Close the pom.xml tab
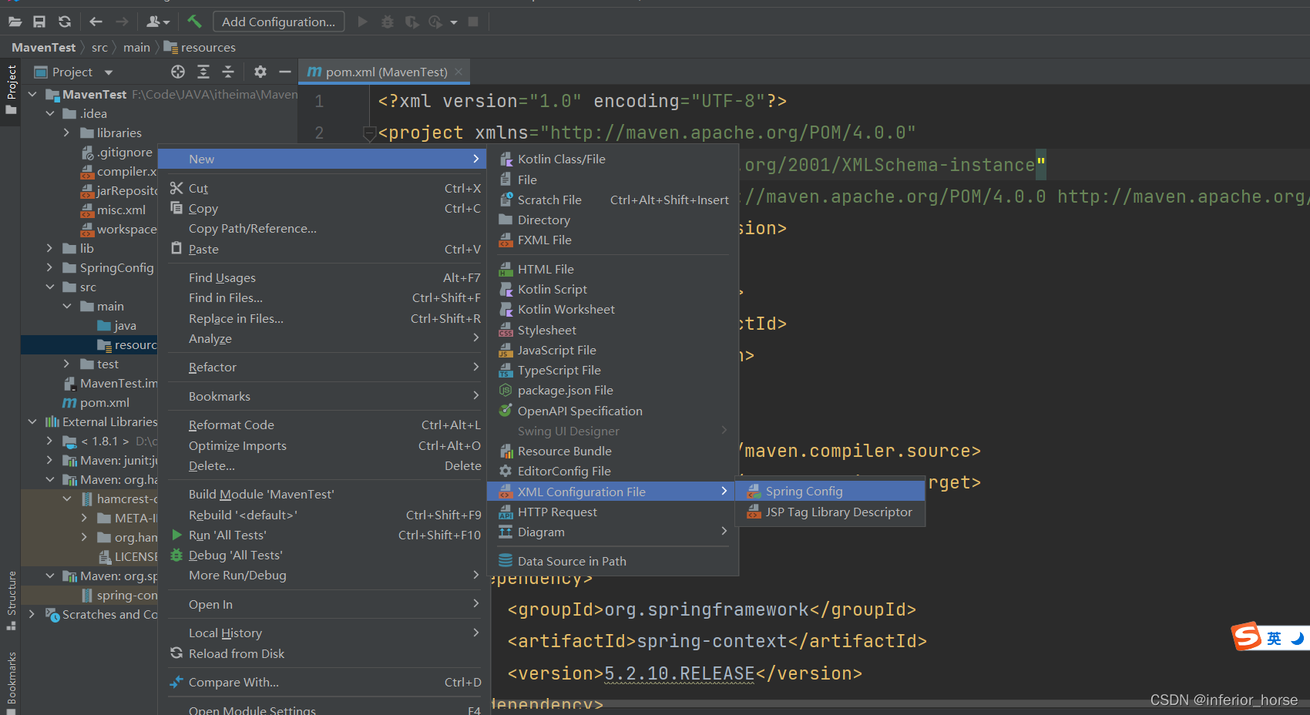The image size is (1310, 715). point(458,71)
